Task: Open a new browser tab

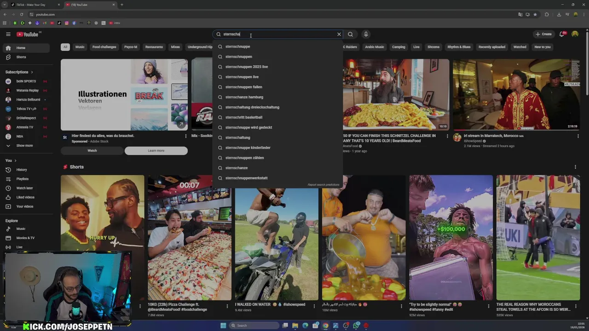Action: (x=122, y=5)
